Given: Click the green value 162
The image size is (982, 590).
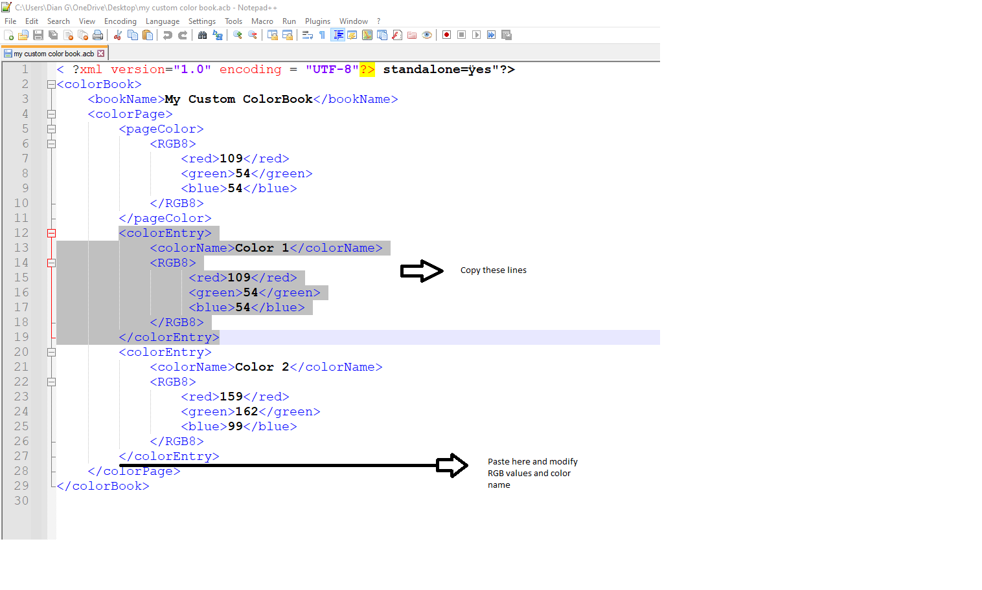Looking at the screenshot, I should pos(247,411).
